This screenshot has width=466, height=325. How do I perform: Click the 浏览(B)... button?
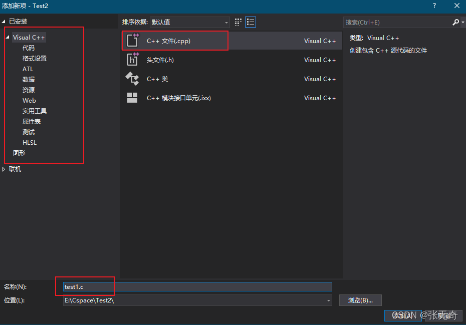tap(360, 300)
